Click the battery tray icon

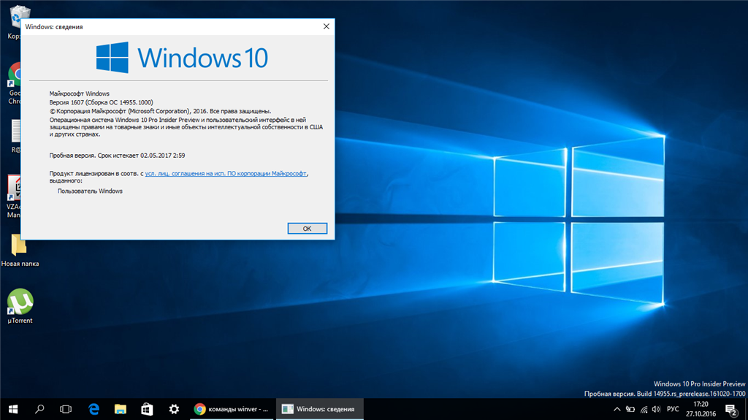click(x=630, y=409)
